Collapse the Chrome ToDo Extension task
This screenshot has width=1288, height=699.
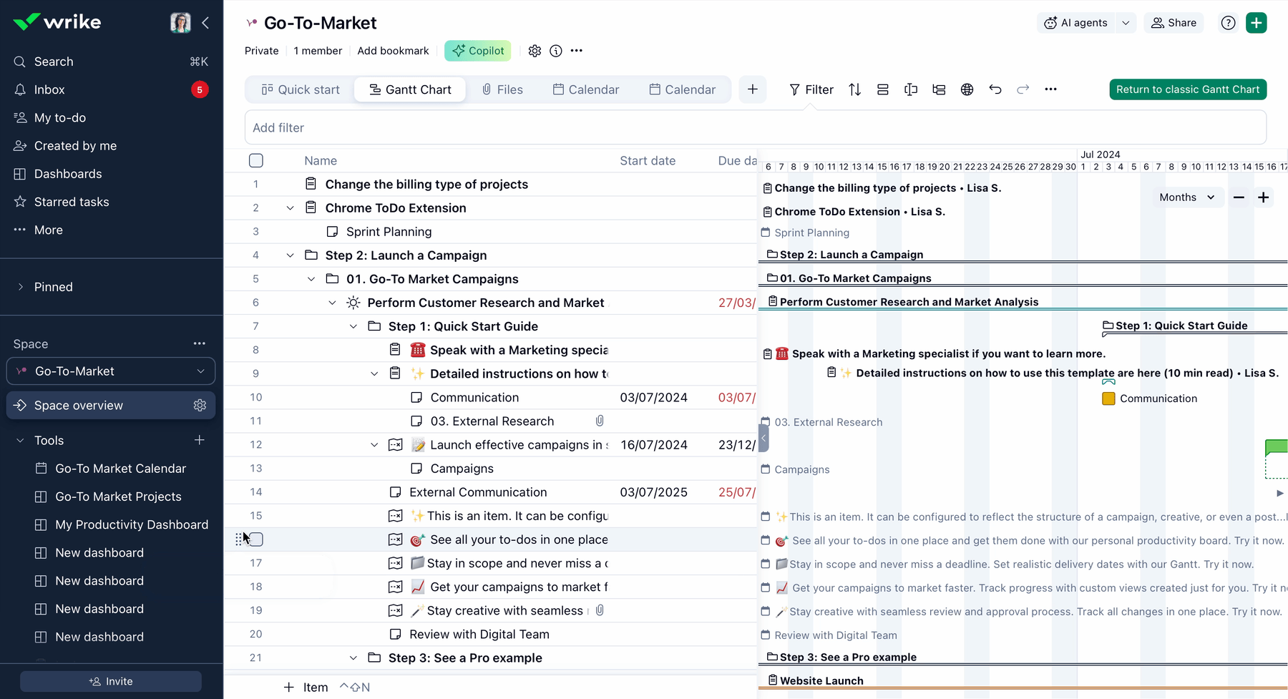point(291,207)
